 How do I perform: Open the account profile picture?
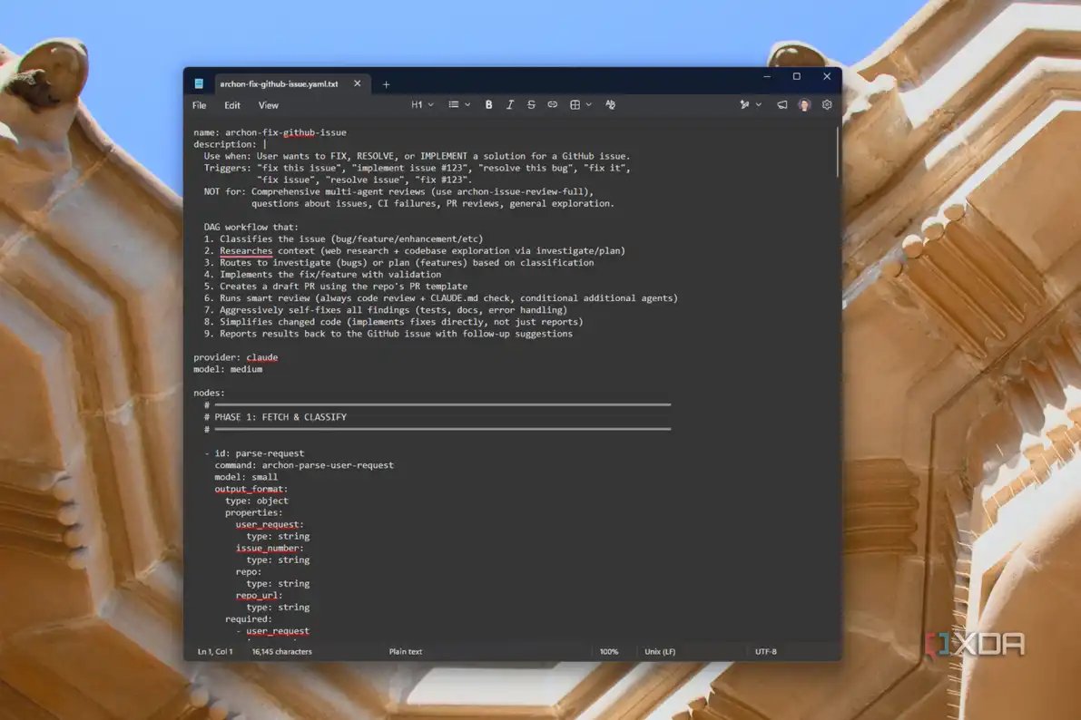click(804, 104)
